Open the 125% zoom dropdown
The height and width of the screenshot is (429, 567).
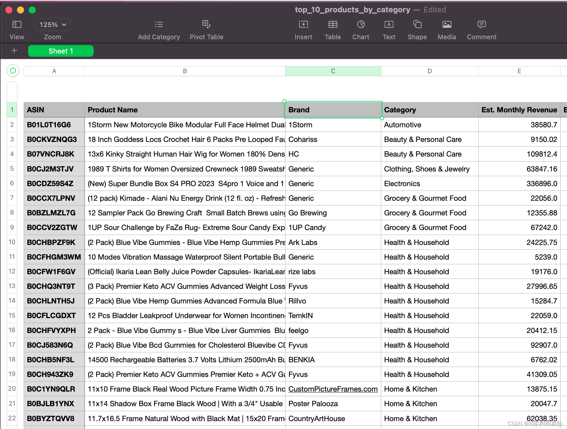coord(53,25)
